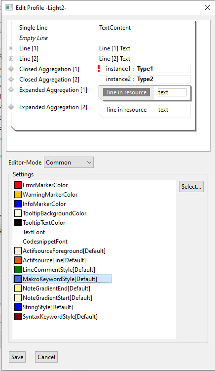Screen dimensions: 215x371
Task: Select the TooltipBackgroundColor setting label
Action: [x=55, y=213]
